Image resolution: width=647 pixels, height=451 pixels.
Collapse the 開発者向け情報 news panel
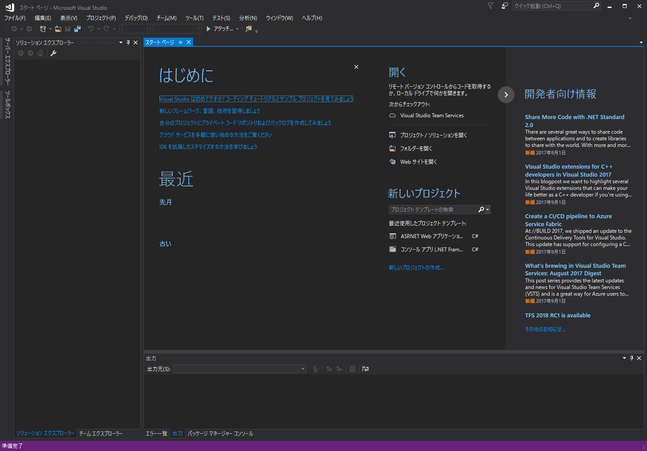pyautogui.click(x=506, y=95)
